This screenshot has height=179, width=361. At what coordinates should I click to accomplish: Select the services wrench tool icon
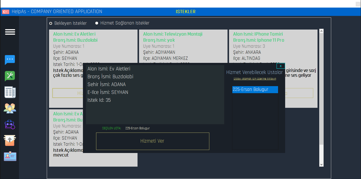pos(10,76)
